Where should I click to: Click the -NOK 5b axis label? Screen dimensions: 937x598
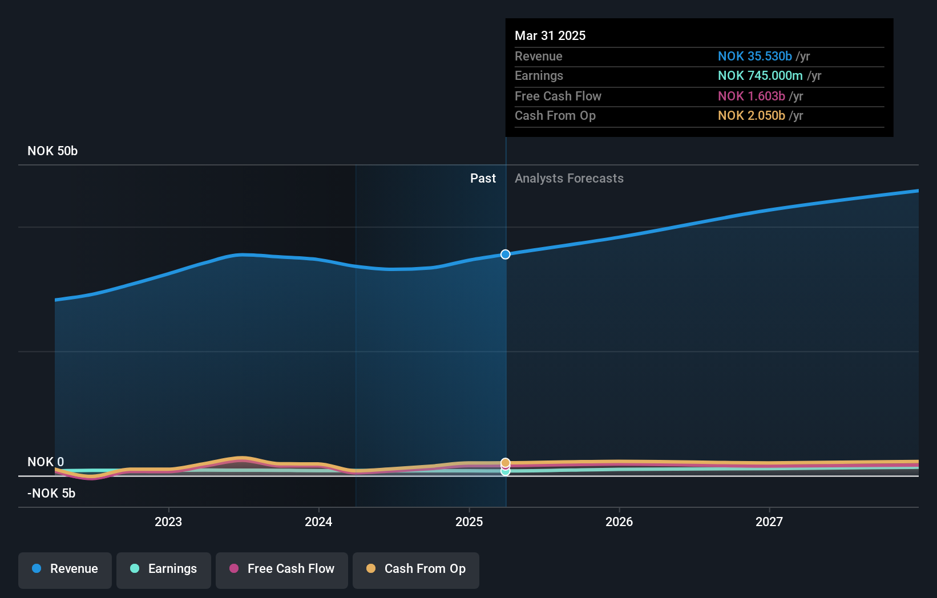click(x=51, y=493)
